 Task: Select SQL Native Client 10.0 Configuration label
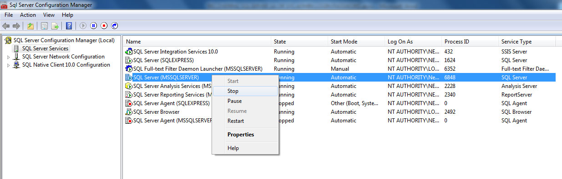pos(66,65)
